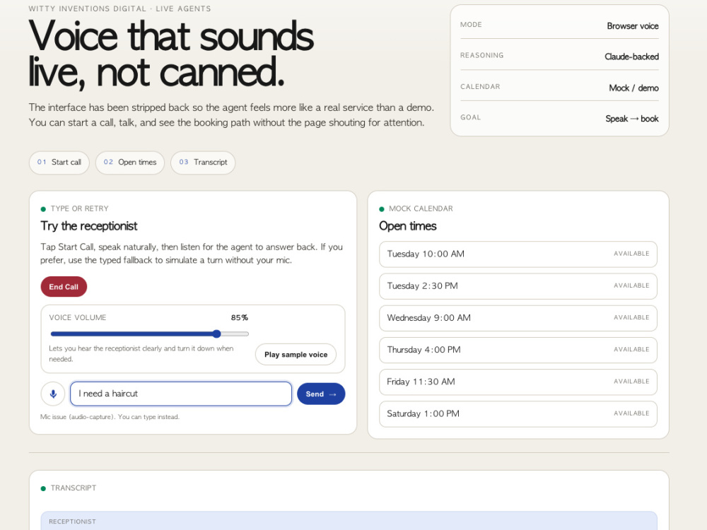
Task: Click the 'Claude-backed' reasoning value
Action: tap(631, 57)
